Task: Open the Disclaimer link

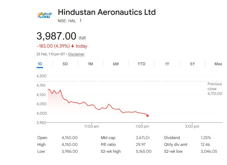Action: coord(76,54)
